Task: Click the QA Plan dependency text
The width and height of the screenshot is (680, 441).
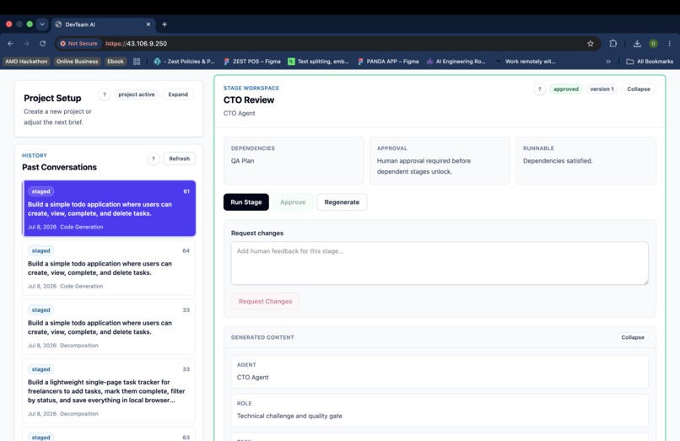Action: point(242,160)
